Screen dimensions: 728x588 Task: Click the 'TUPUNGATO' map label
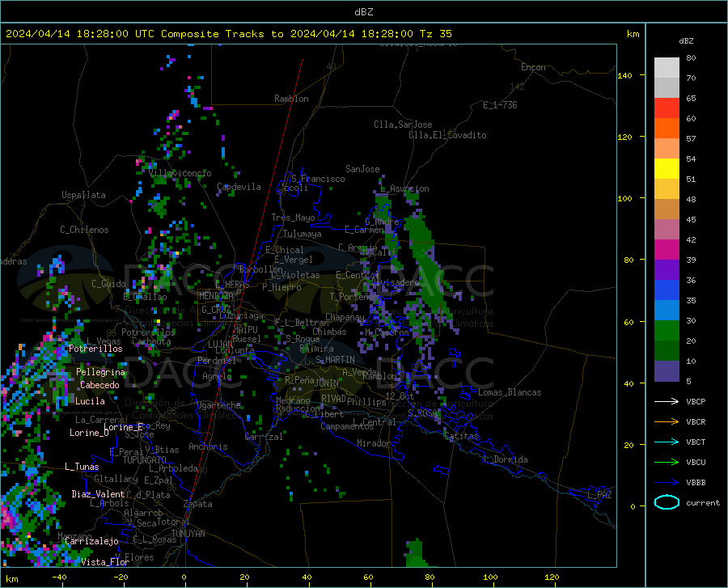[x=145, y=460]
